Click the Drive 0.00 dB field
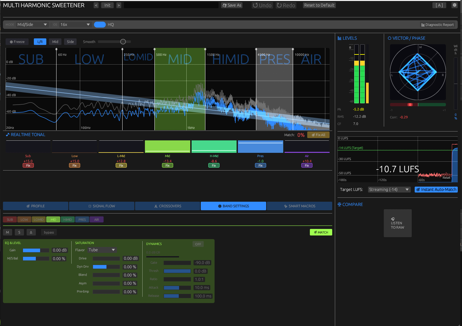This screenshot has height=326, width=462. (131, 258)
